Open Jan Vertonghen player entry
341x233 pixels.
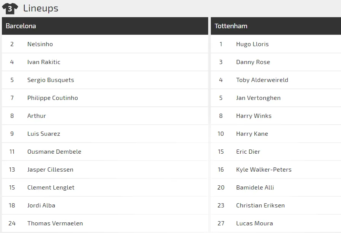tap(258, 98)
